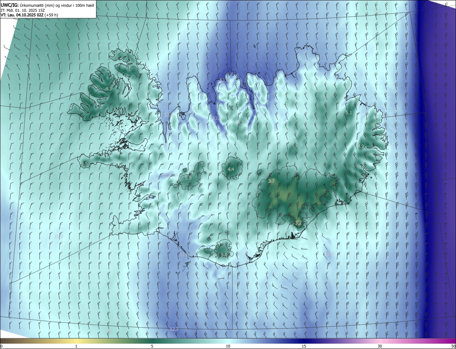456x349 pixels.
Task: Click the VT valid time 'Lau. 04.10.2025 02Z'
Action: (29, 15)
